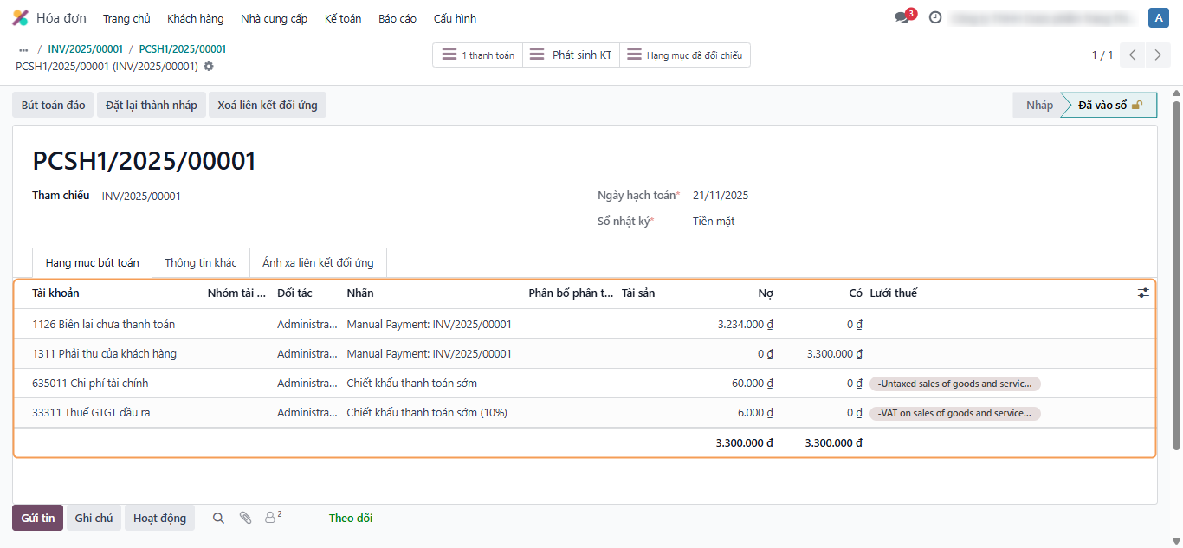Image resolution: width=1183 pixels, height=548 pixels.
Task: Click the column settings adjust icon
Action: (x=1143, y=293)
